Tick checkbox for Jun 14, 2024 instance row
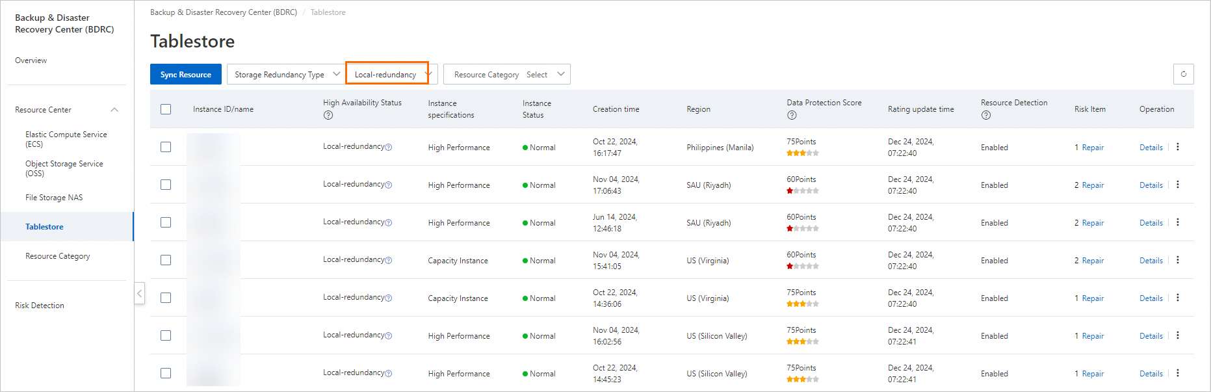Screen dimensions: 1211x392 coord(166,222)
